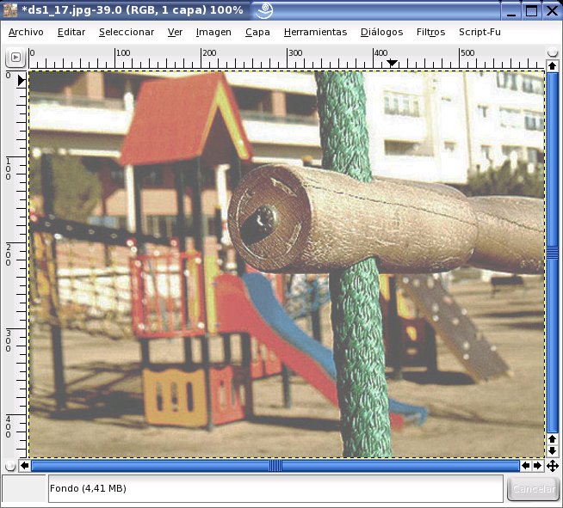Click the second up arrow near the scrollbar bottom

tap(552, 439)
